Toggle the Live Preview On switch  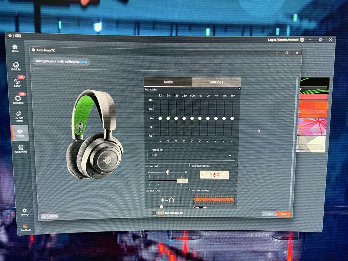click(x=158, y=213)
